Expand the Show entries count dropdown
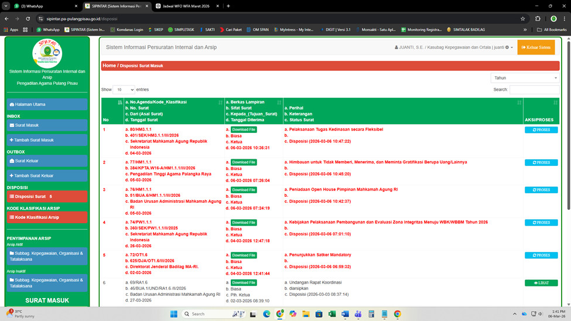The height and width of the screenshot is (321, 571). (124, 90)
